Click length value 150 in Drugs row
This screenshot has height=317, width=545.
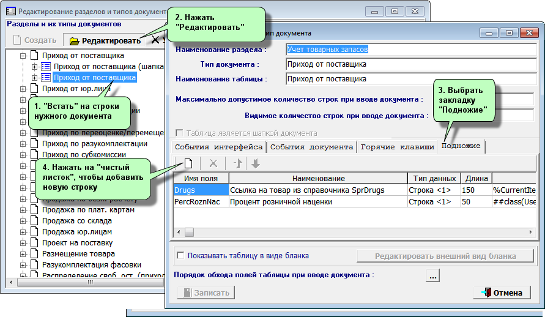[476, 190]
